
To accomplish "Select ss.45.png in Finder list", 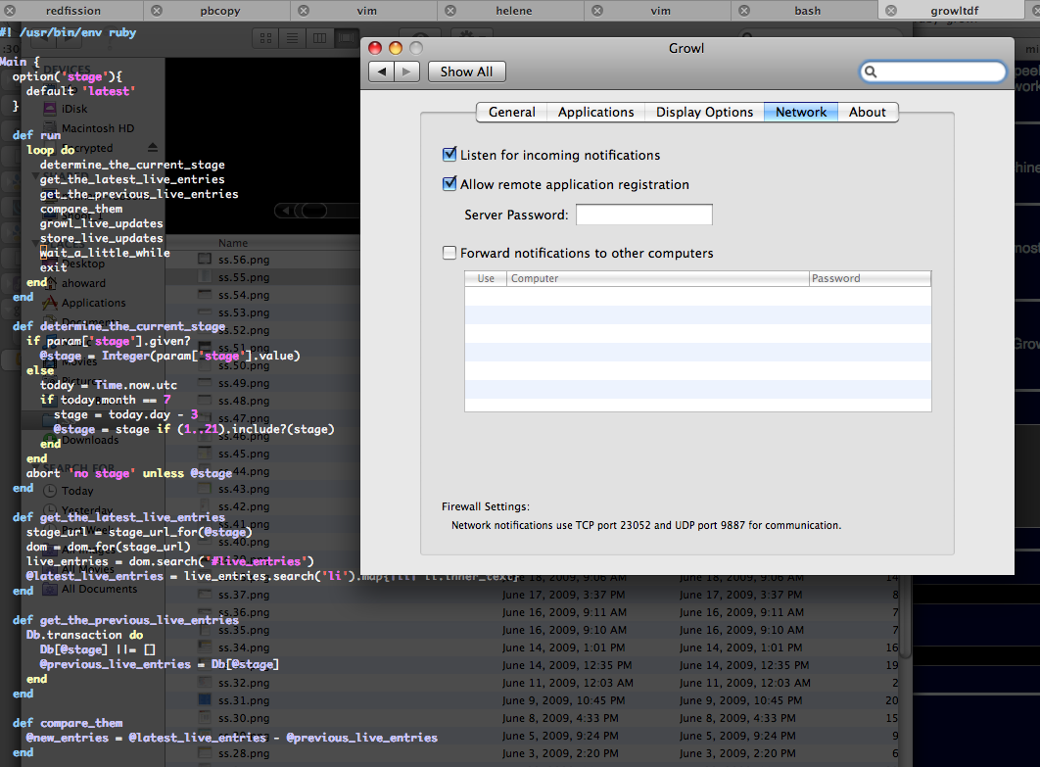I will pos(244,454).
